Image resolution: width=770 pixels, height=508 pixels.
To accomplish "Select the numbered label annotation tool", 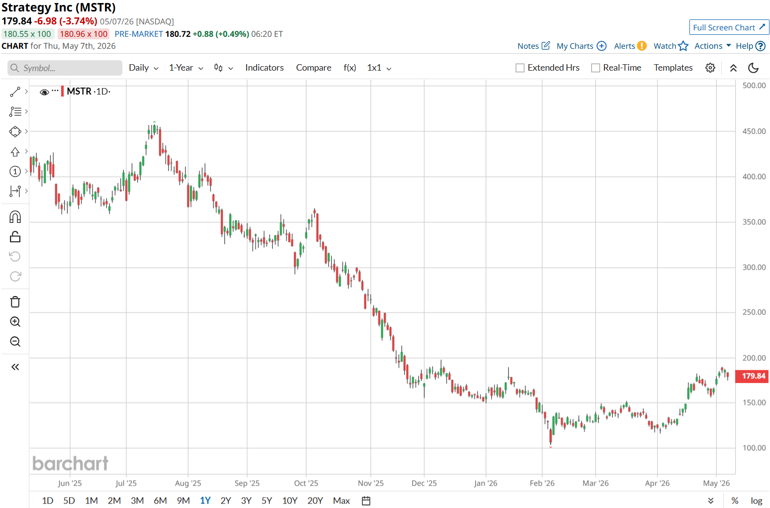I will tap(15, 171).
